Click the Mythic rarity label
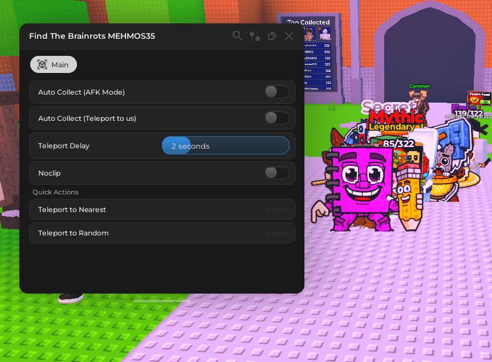This screenshot has width=492, height=362. click(x=396, y=117)
